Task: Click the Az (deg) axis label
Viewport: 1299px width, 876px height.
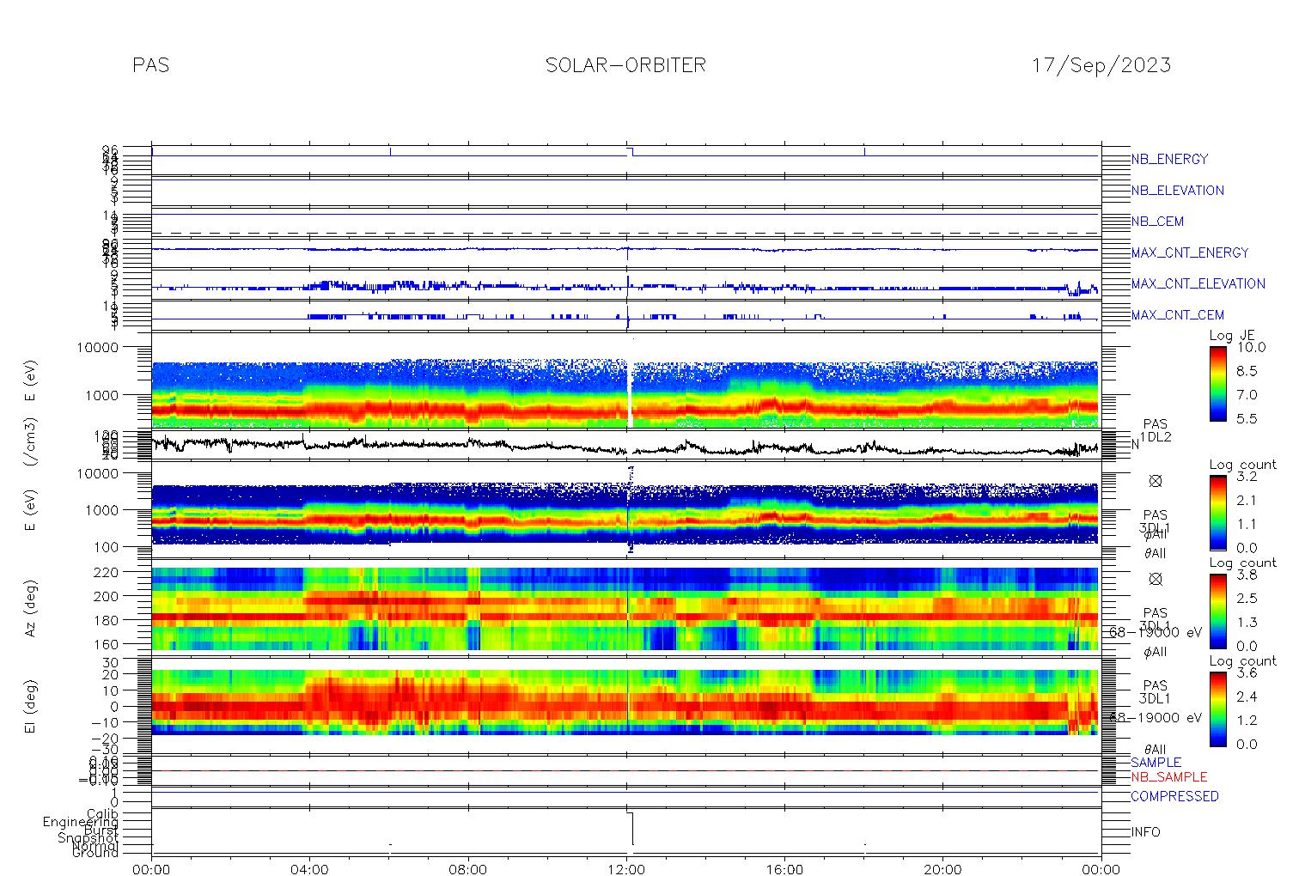Action: [x=31, y=608]
